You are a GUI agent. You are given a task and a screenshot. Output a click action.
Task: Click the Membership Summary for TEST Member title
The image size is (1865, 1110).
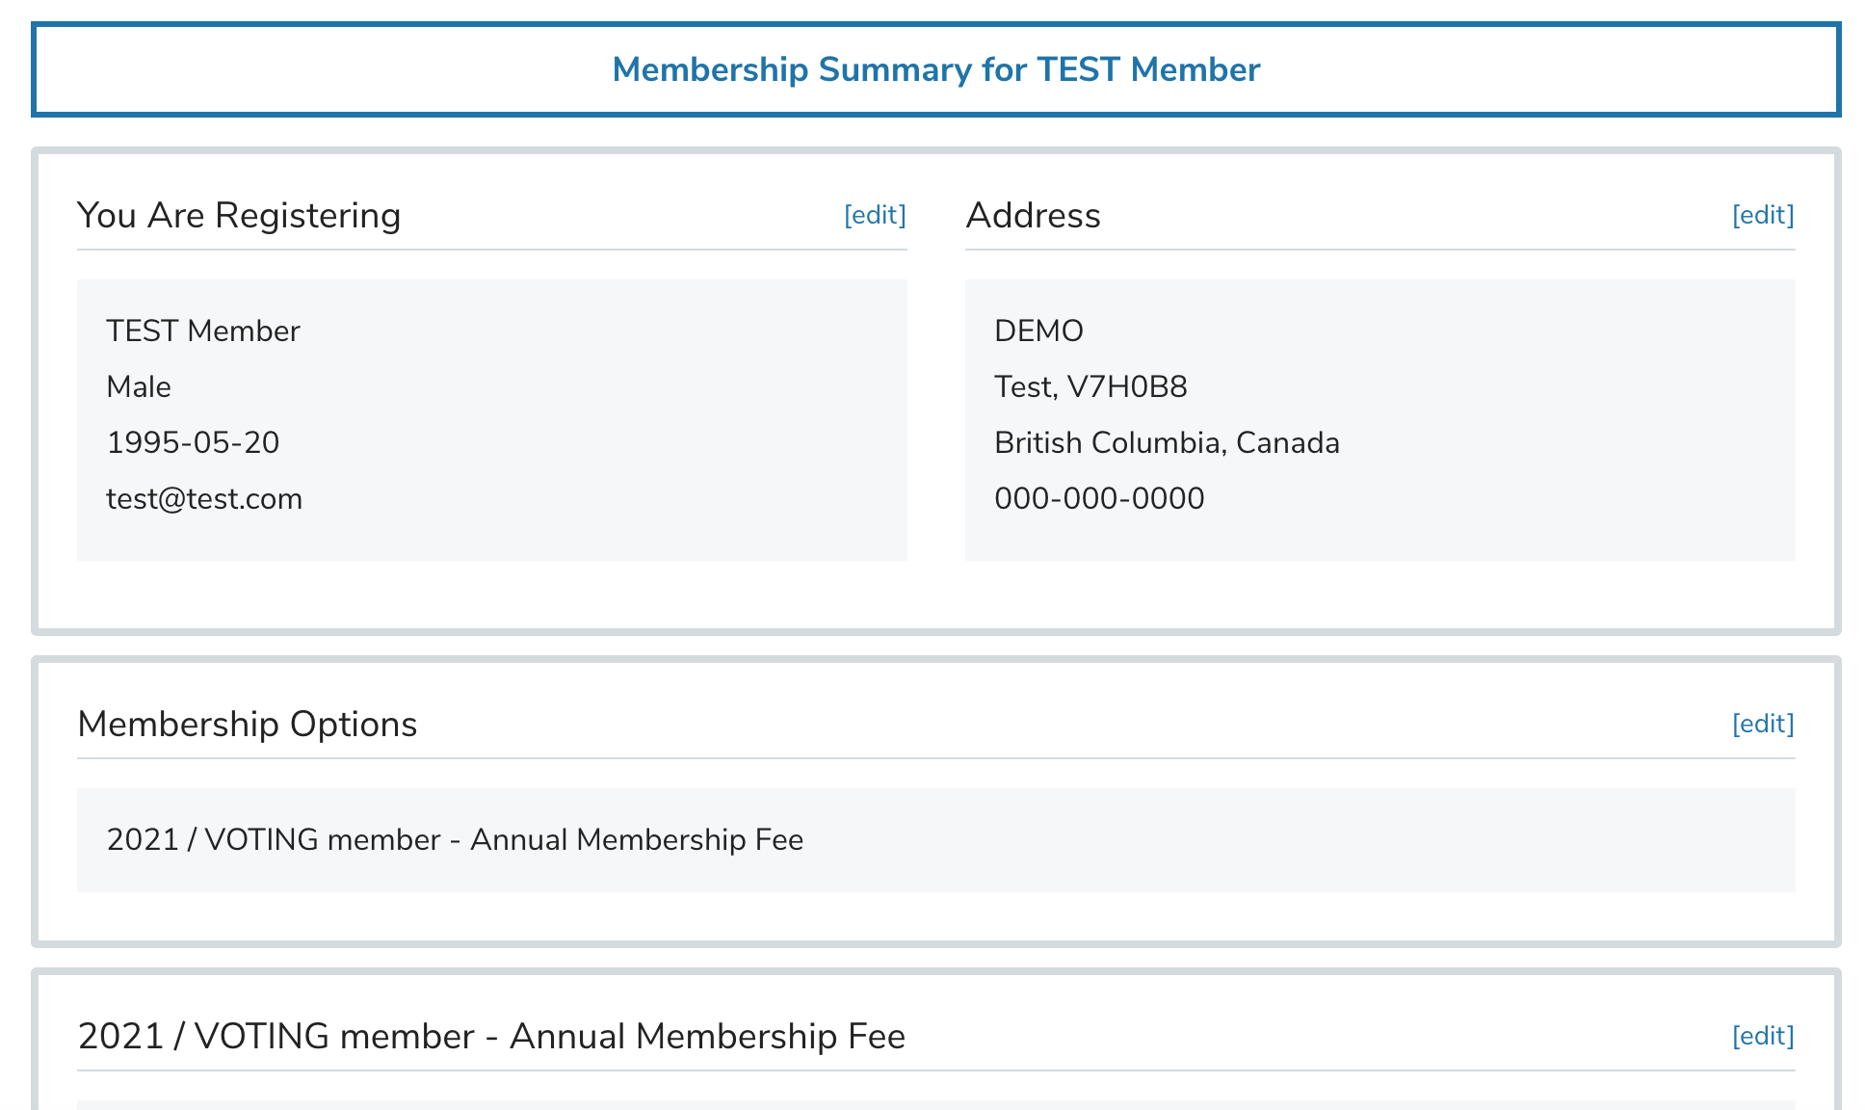tap(935, 69)
